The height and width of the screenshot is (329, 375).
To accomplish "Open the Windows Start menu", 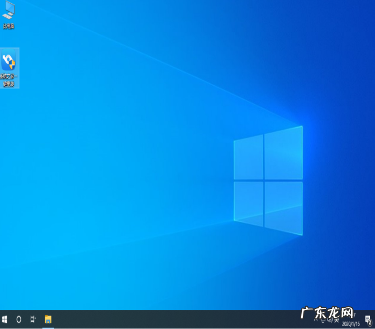I will coord(4,319).
